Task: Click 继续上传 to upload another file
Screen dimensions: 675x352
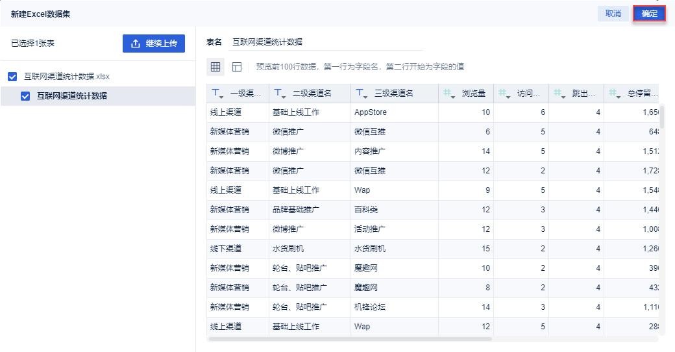Action: coord(154,44)
